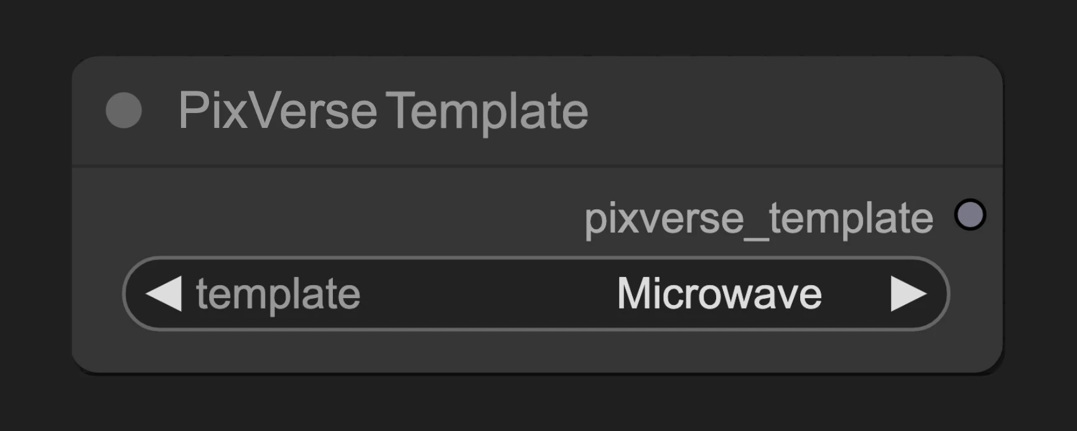
Task: Click the template combo widget bar
Action: (x=535, y=294)
